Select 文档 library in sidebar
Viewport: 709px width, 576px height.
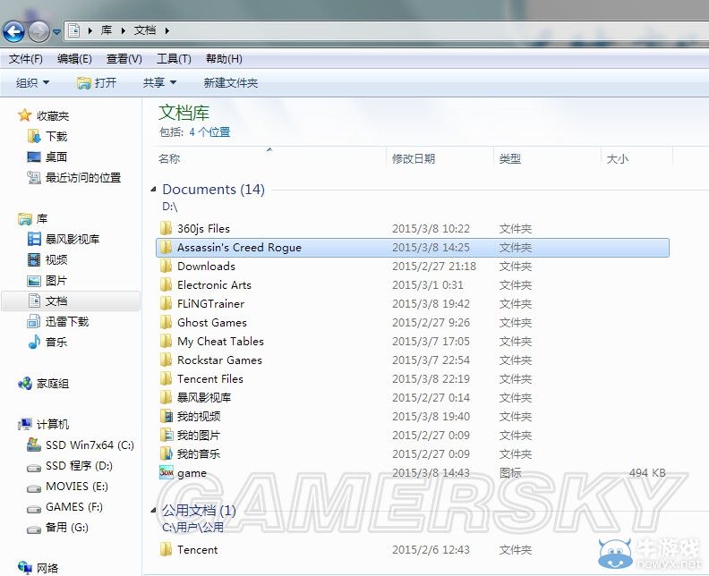[x=56, y=301]
